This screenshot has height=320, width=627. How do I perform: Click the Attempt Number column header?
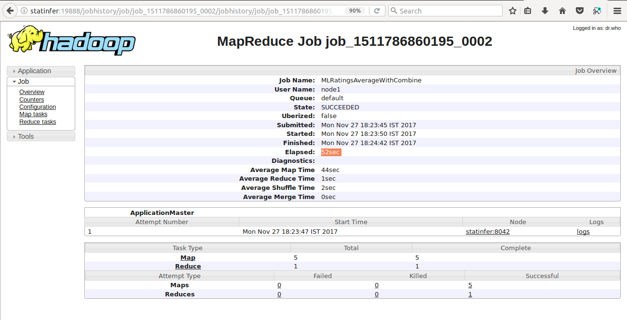click(x=162, y=222)
